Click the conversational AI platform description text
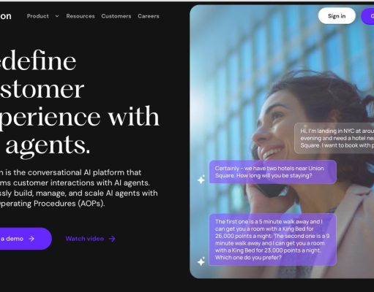This screenshot has width=374, height=292. point(78,188)
